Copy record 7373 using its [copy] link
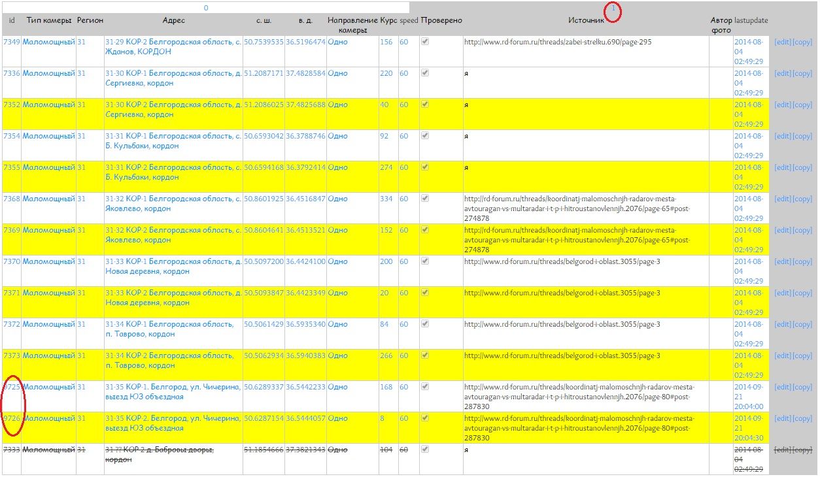820x479 pixels. (x=802, y=356)
